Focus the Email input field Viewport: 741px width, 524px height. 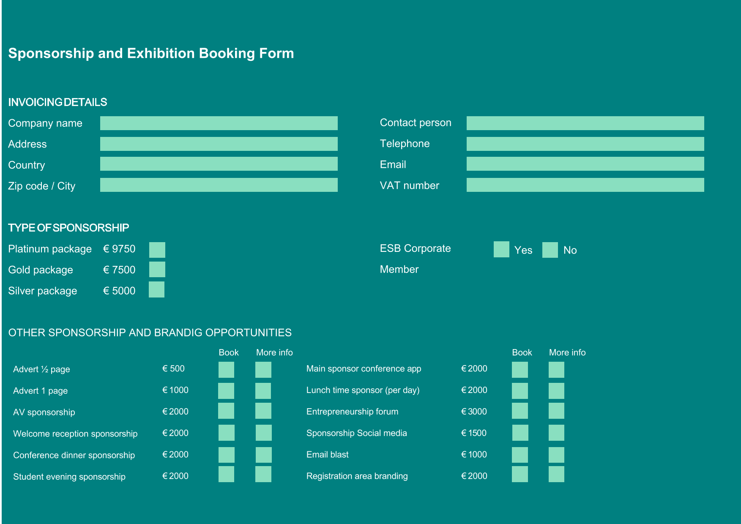click(x=585, y=164)
